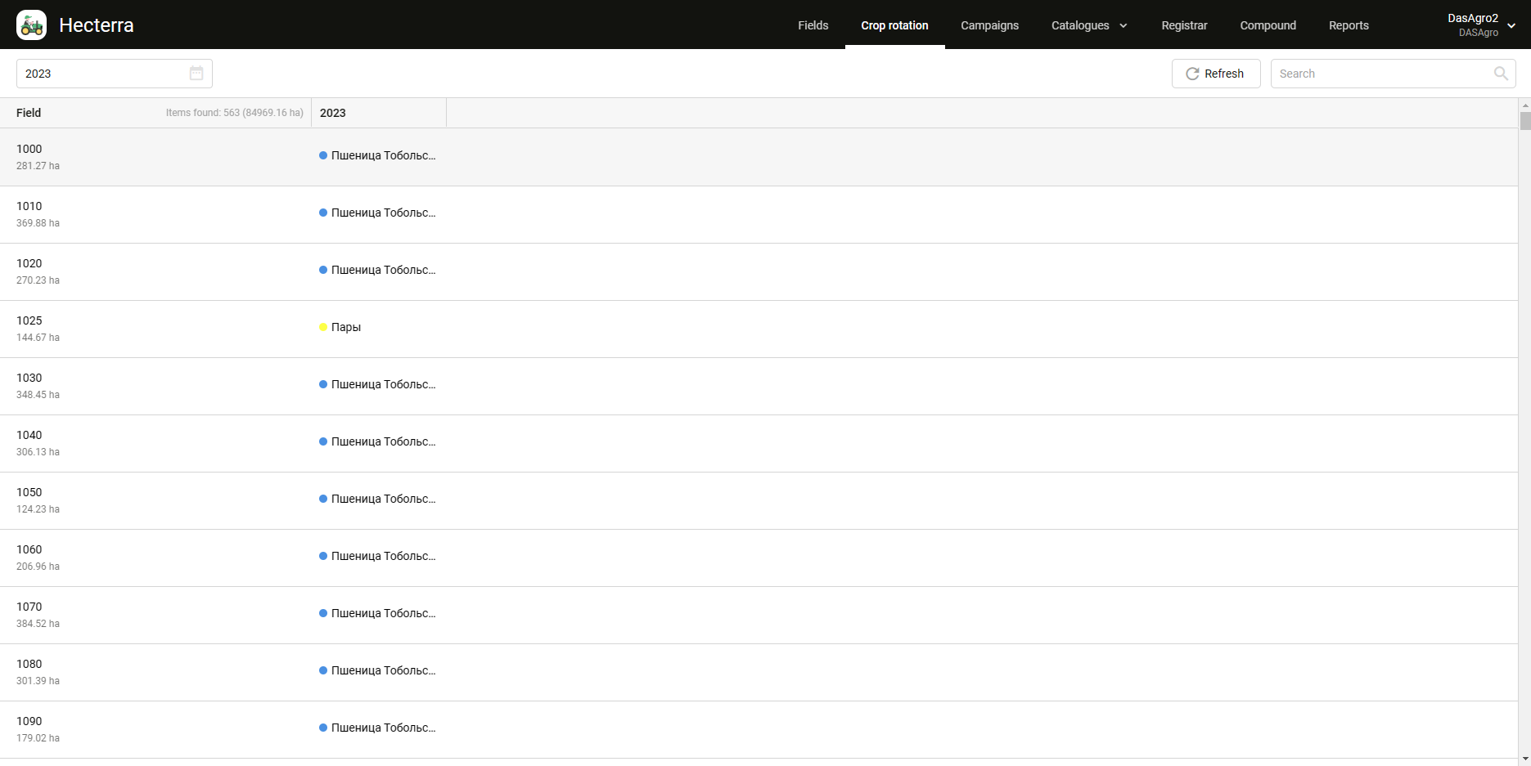Open the Campaigns tab
Screen dimensions: 1531x766
989,25
